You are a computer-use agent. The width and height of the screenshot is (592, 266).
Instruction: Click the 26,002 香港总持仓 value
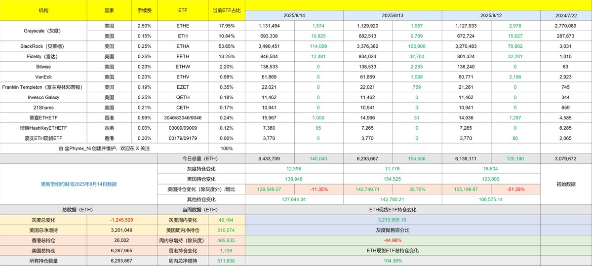coord(122,240)
